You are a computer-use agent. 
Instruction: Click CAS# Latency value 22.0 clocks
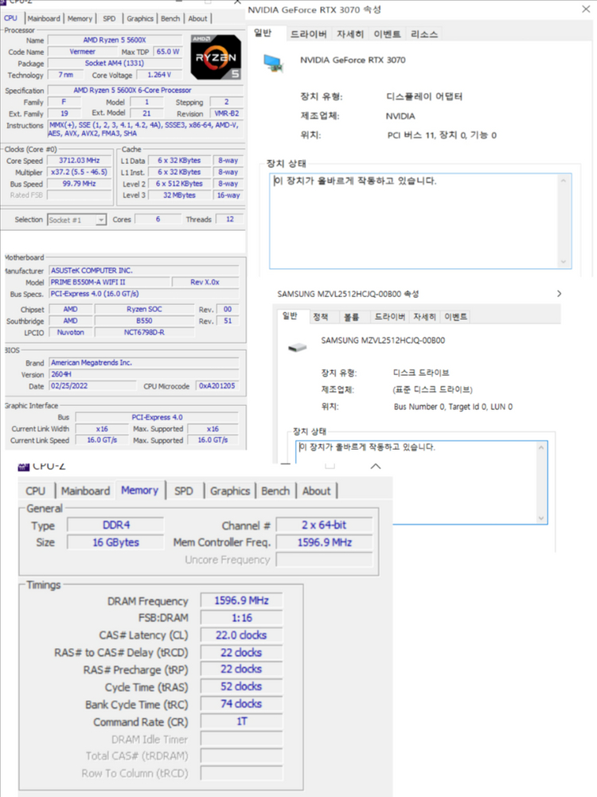[x=241, y=635]
